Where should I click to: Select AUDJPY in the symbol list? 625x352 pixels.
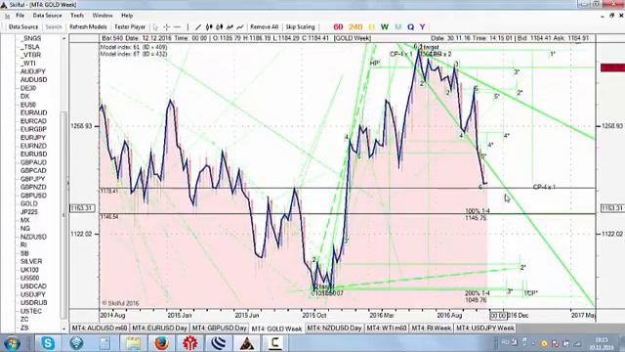pos(32,71)
